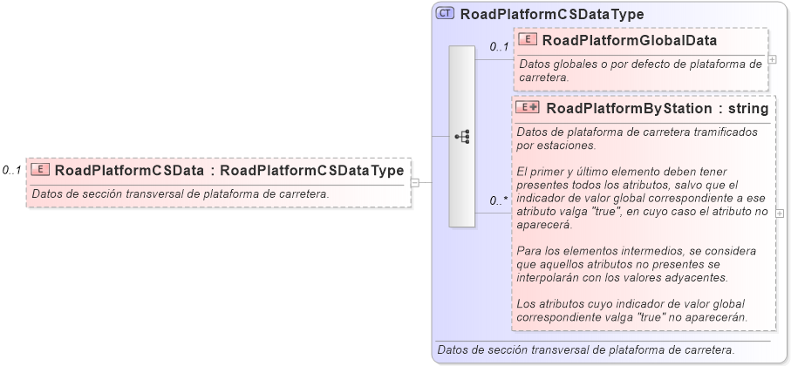This screenshot has height=366, width=791.
Task: Click the E+ icon beside RoadPlatformByStation
Action: (x=528, y=108)
